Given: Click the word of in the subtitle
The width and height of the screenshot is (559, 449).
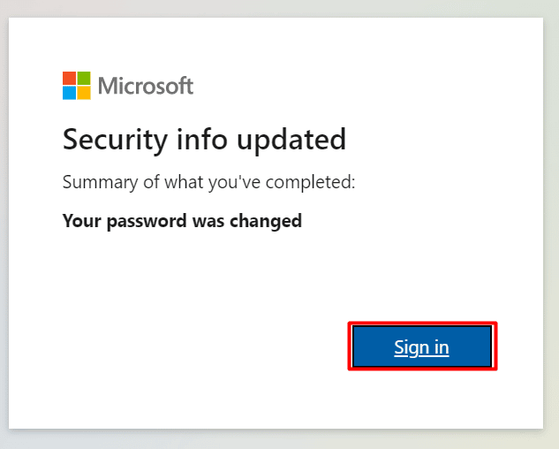Looking at the screenshot, I should (x=152, y=182).
